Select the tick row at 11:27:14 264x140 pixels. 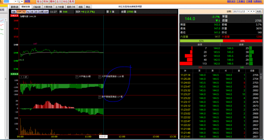pyautogui.click(x=220, y=75)
